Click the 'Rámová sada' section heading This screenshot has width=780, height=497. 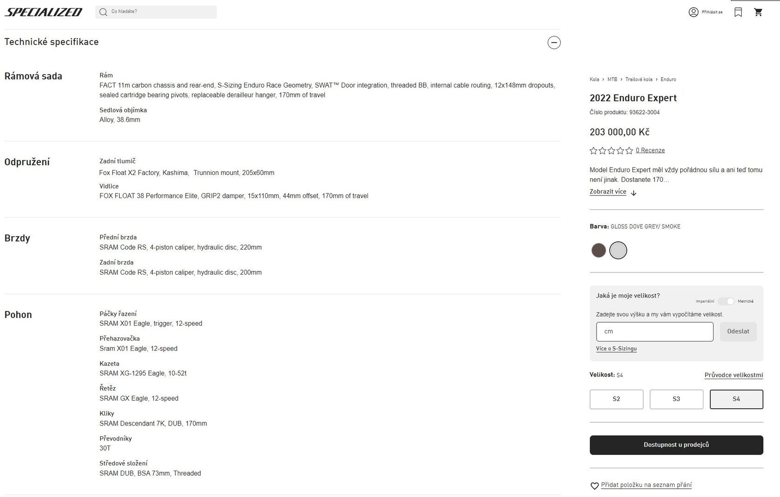click(33, 76)
